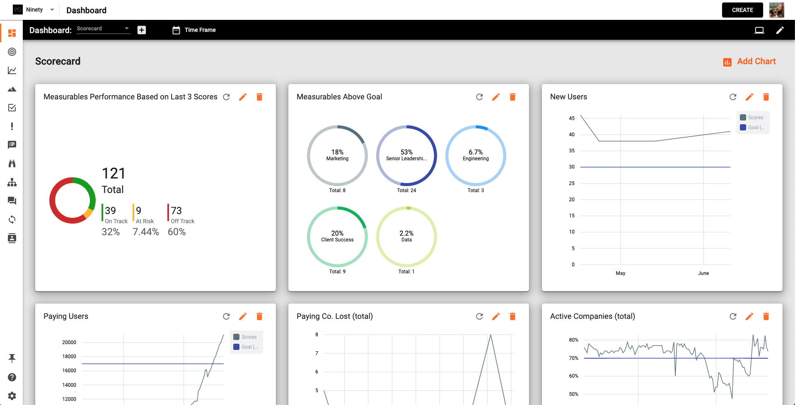Delete the New Users chart
The height and width of the screenshot is (405, 795).
coord(766,97)
